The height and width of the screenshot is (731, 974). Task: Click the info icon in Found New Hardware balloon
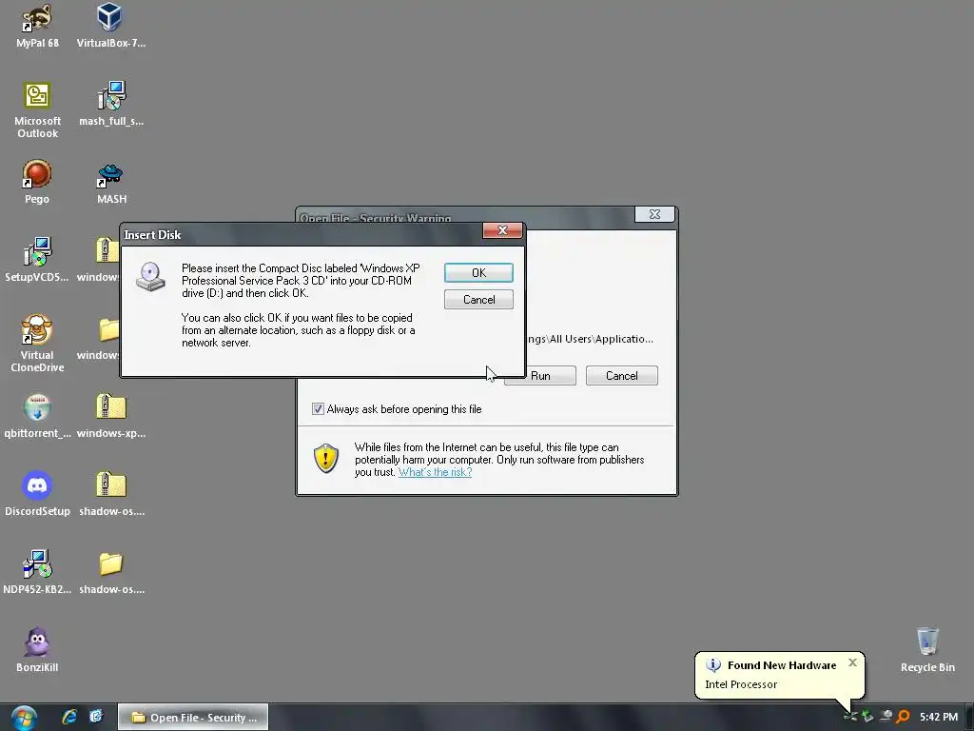(713, 665)
